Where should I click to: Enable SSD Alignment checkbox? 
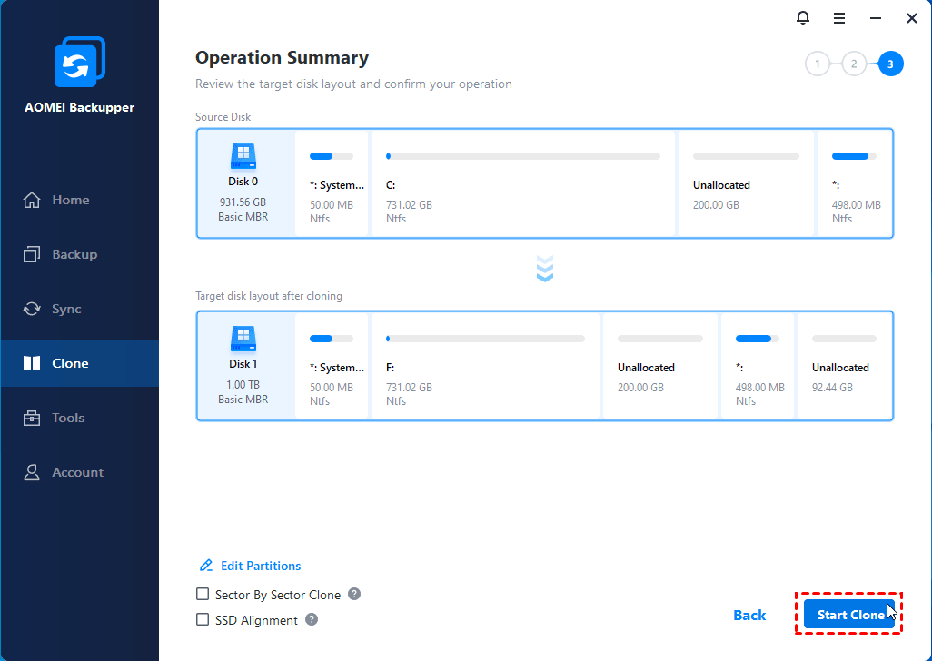coord(203,619)
